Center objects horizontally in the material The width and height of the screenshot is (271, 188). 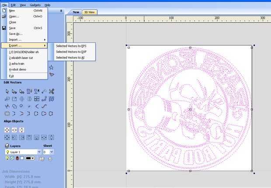(x=14, y=130)
